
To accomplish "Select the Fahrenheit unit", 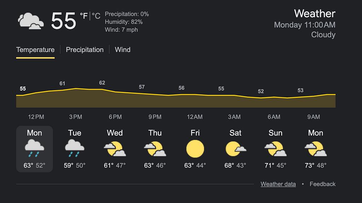I will pyautogui.click(x=84, y=16).
